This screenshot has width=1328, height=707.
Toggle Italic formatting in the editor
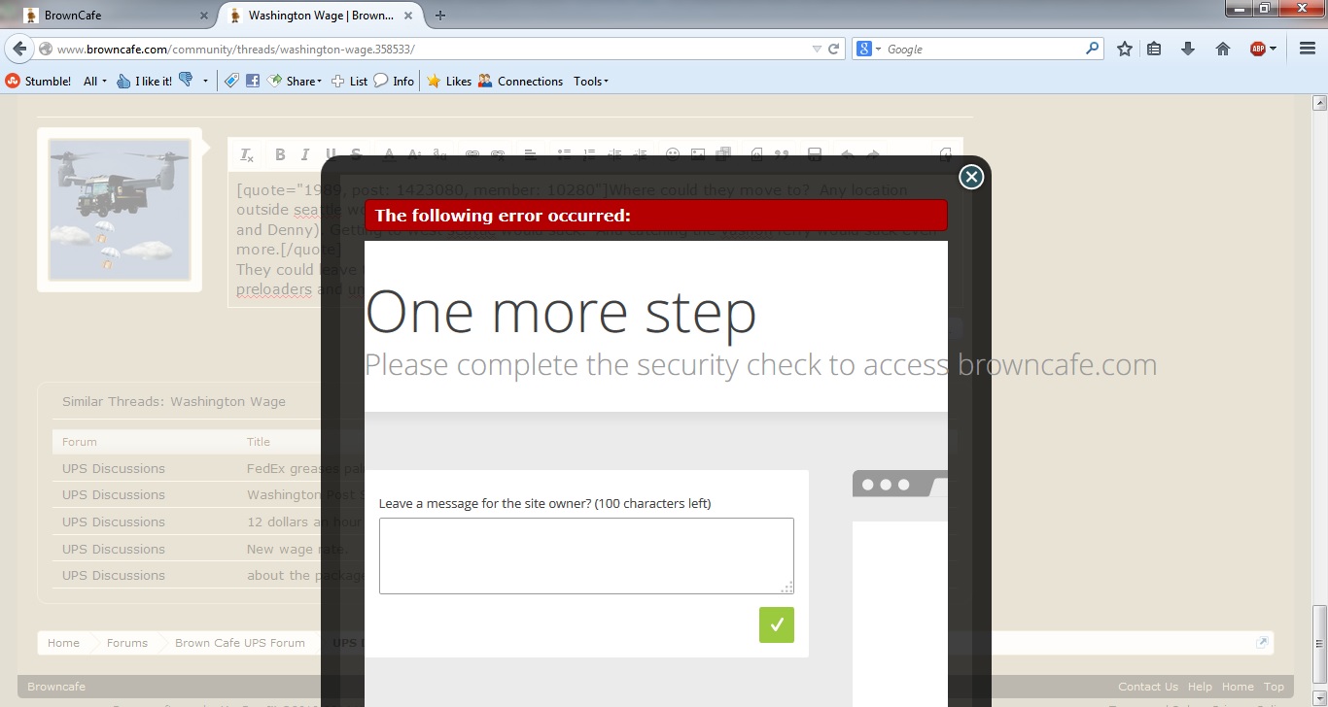(305, 154)
